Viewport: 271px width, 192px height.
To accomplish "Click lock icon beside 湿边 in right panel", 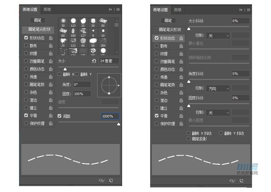I will coord(181,100).
